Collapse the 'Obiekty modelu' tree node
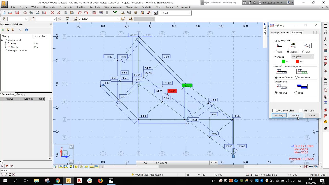Image resolution: width=329 pixels, height=185 pixels. (2, 40)
